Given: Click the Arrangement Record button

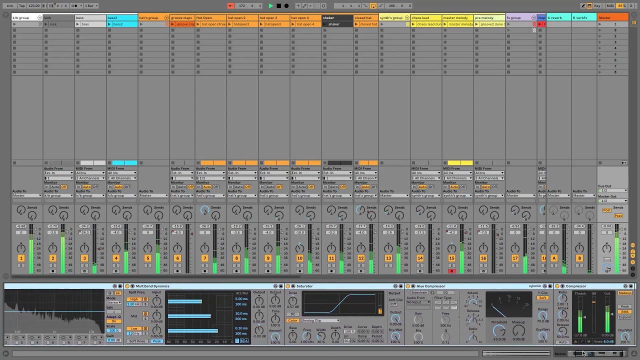Looking at the screenshot, I should 286,6.
